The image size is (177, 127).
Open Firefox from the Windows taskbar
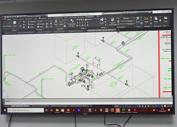(68, 110)
